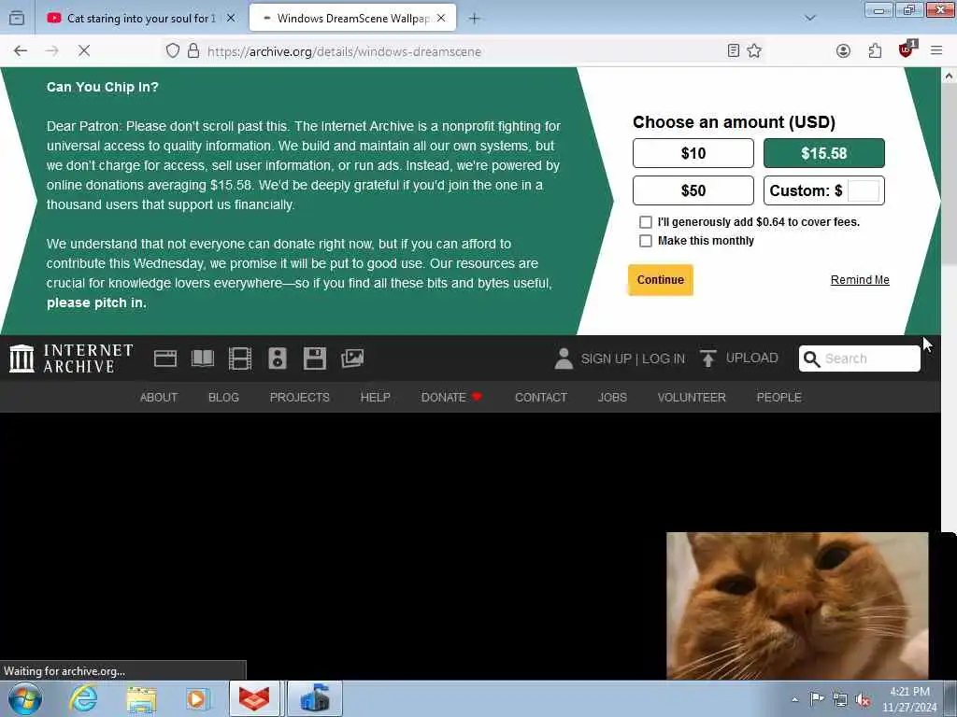Toggle reader view icon in address bar
Screen dimensions: 957x717
point(734,51)
